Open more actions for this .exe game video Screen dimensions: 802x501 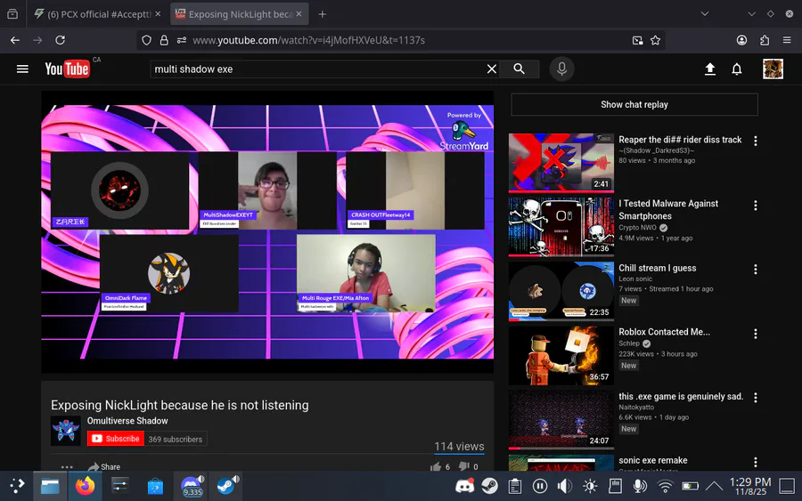click(756, 397)
